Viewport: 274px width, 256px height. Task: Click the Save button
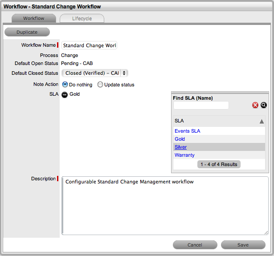(x=243, y=245)
